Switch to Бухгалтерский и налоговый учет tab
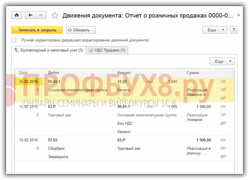 click(x=48, y=50)
